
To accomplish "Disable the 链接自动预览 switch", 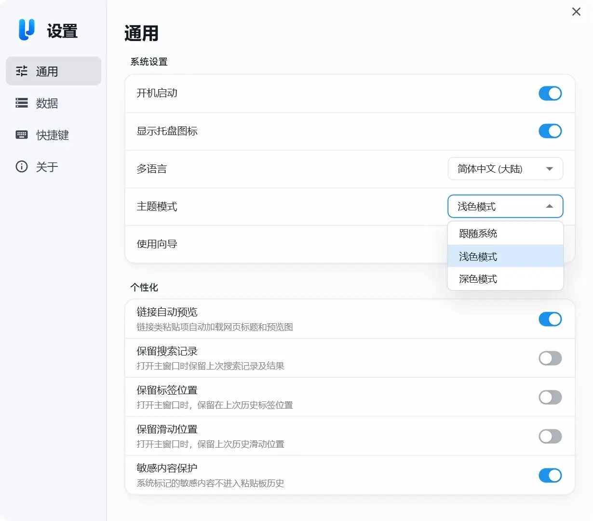I will [x=550, y=319].
